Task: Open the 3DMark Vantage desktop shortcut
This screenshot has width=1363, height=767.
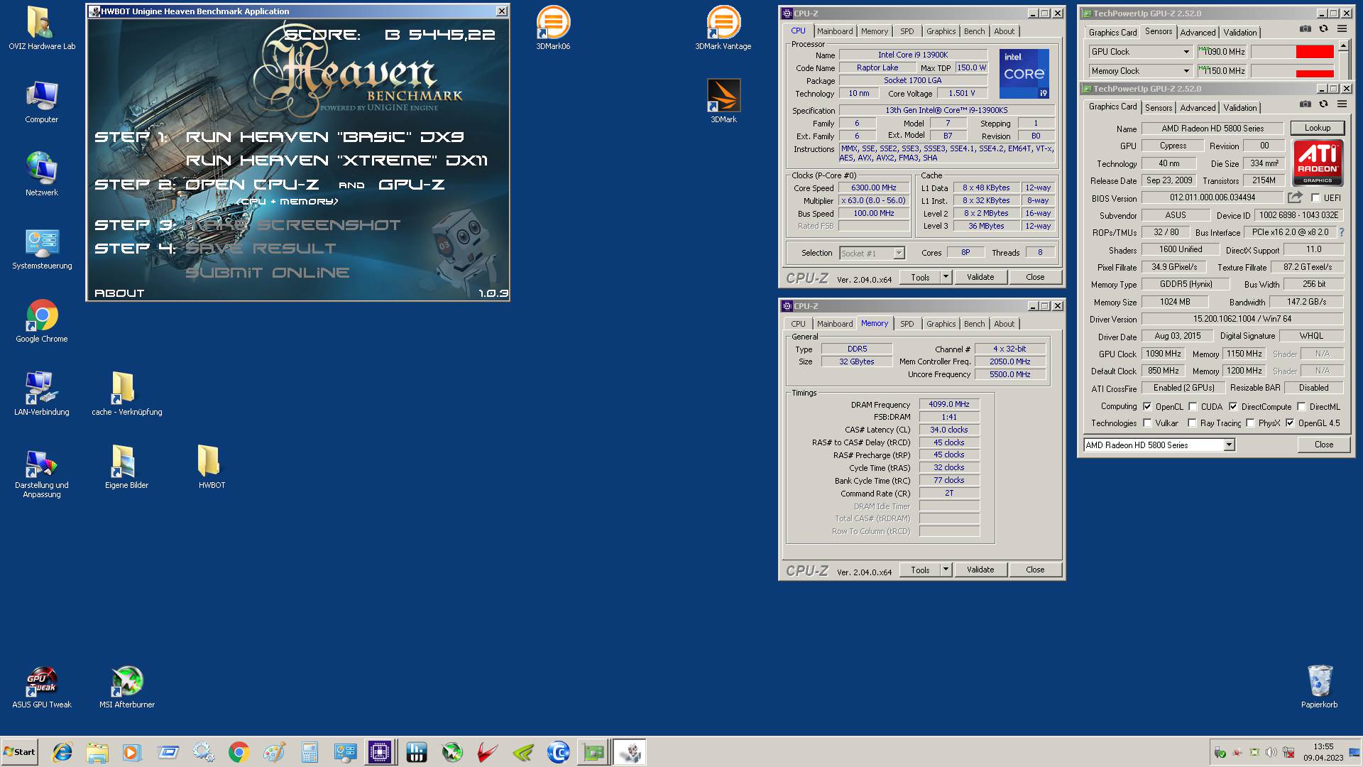Action: [723, 28]
